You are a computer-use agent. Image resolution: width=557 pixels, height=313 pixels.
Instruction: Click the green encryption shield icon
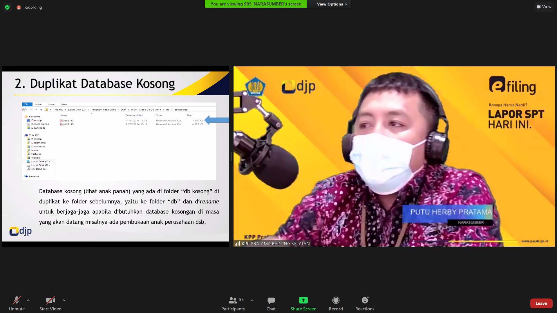point(7,7)
